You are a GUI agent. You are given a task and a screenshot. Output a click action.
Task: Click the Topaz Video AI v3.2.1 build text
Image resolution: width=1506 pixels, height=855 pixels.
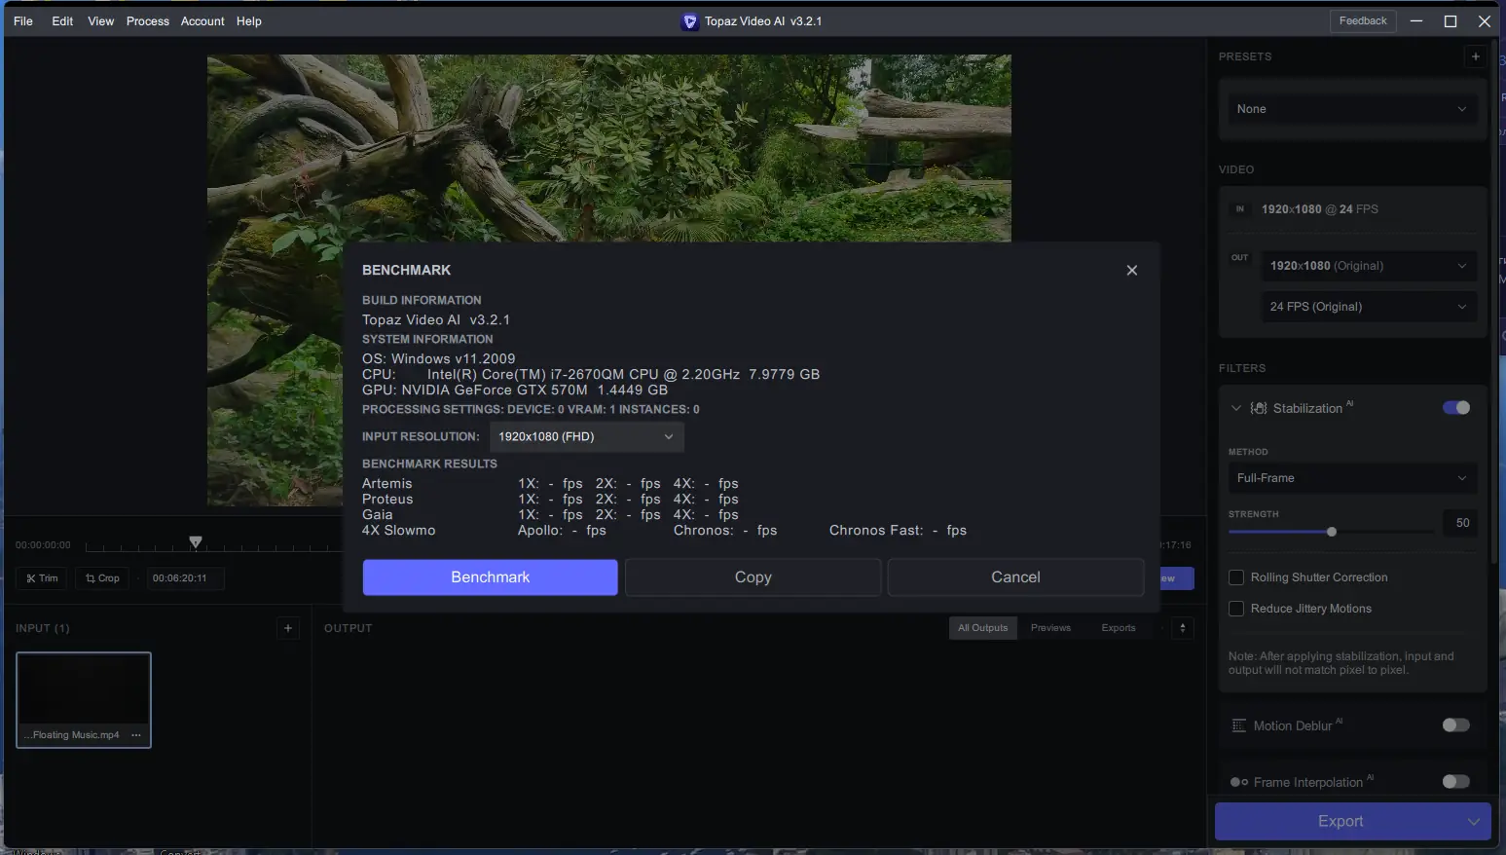pyautogui.click(x=436, y=319)
